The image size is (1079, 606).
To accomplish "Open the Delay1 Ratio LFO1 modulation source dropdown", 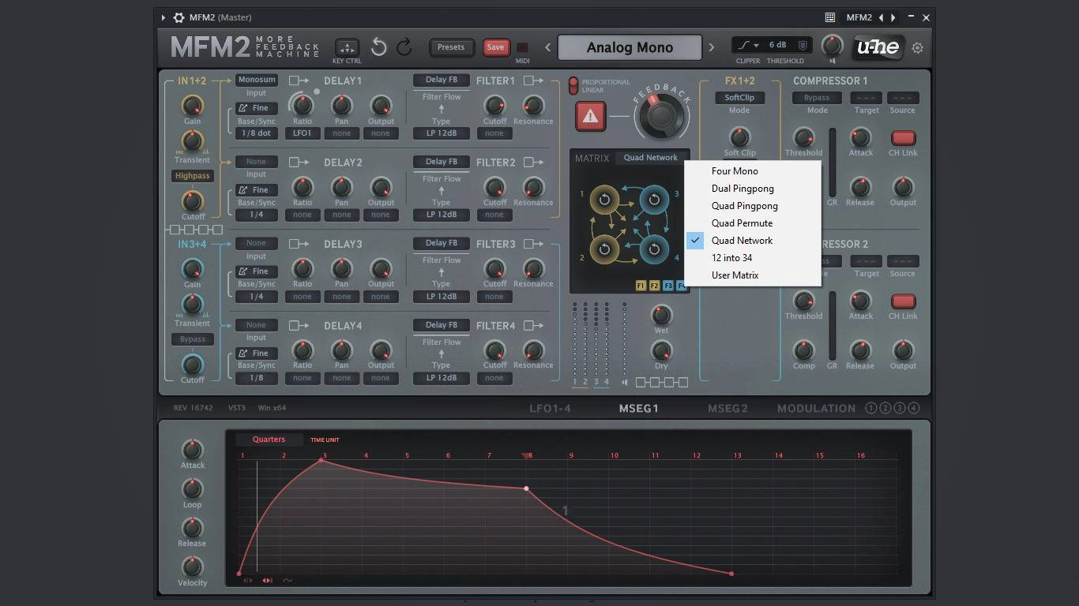I will 302,133.
